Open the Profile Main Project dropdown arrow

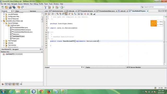[64, 7]
